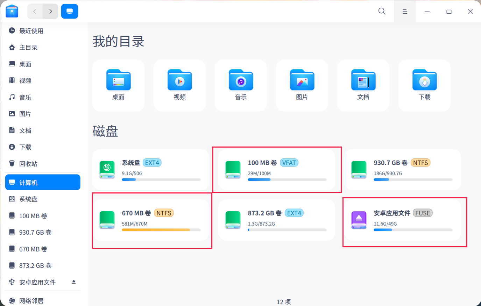The width and height of the screenshot is (481, 306).
Task: Open the hamburger main menu icon
Action: click(x=405, y=11)
